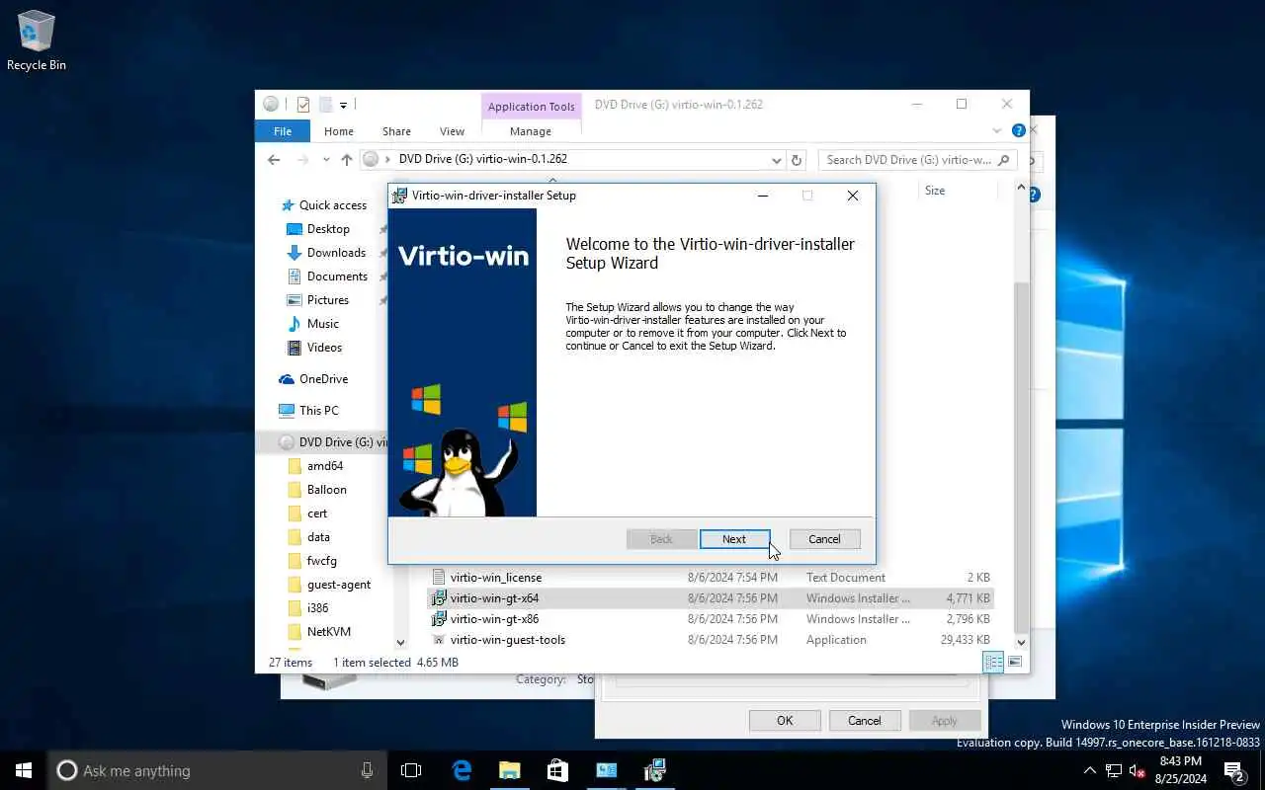Click the Cortana microphone icon
The height and width of the screenshot is (790, 1265).
tap(367, 770)
